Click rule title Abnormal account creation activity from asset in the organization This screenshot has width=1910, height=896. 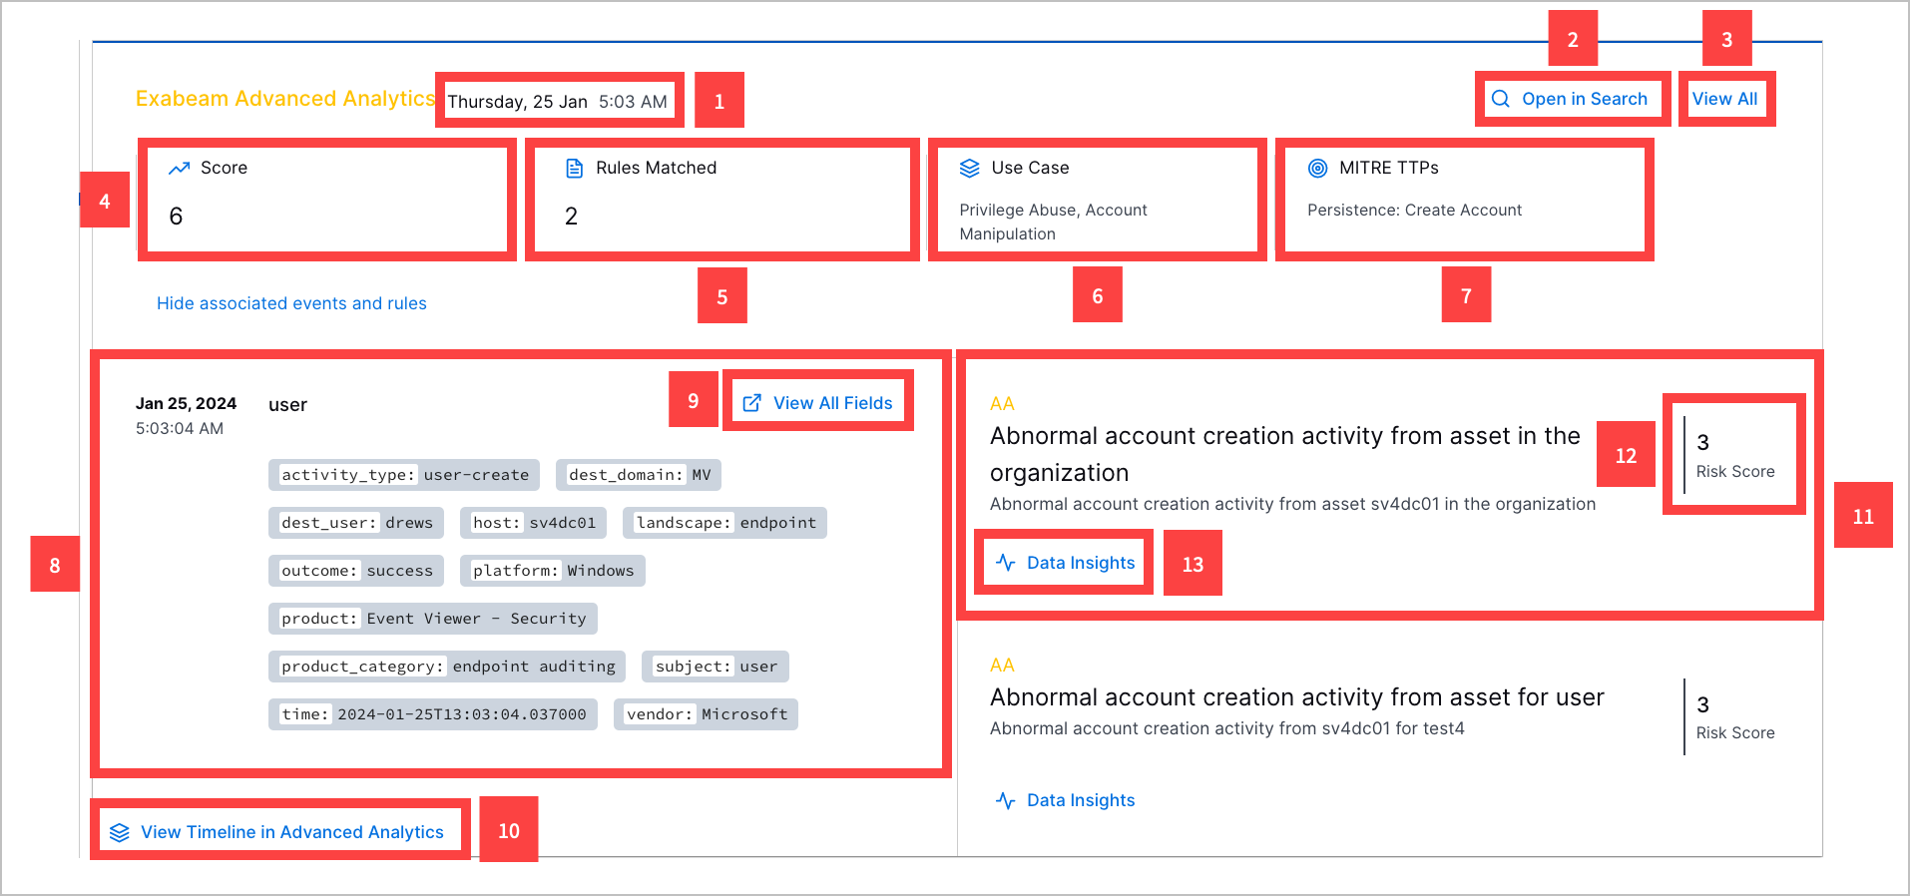pyautogui.click(x=1285, y=454)
